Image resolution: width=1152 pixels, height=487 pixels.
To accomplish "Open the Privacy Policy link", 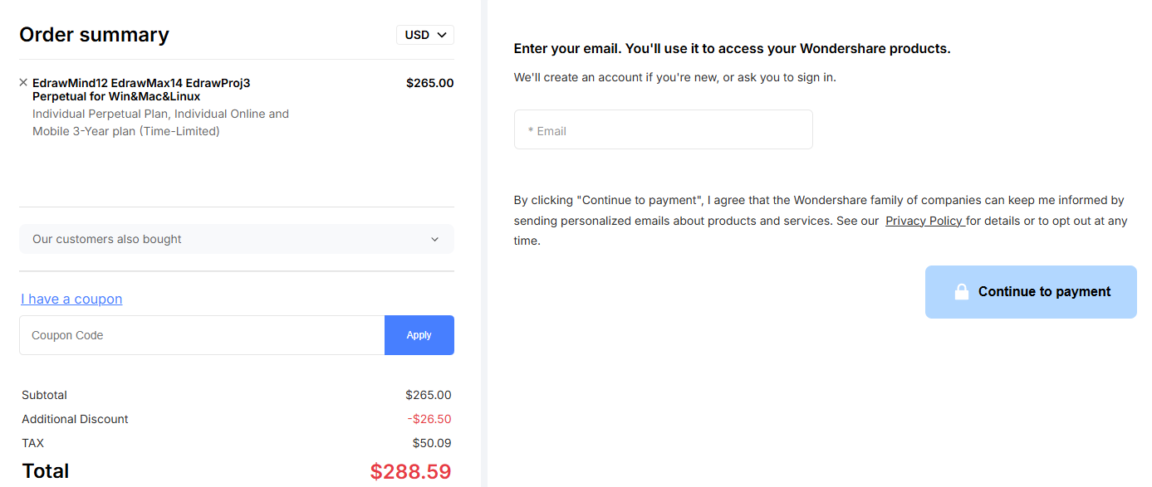I will coord(924,221).
